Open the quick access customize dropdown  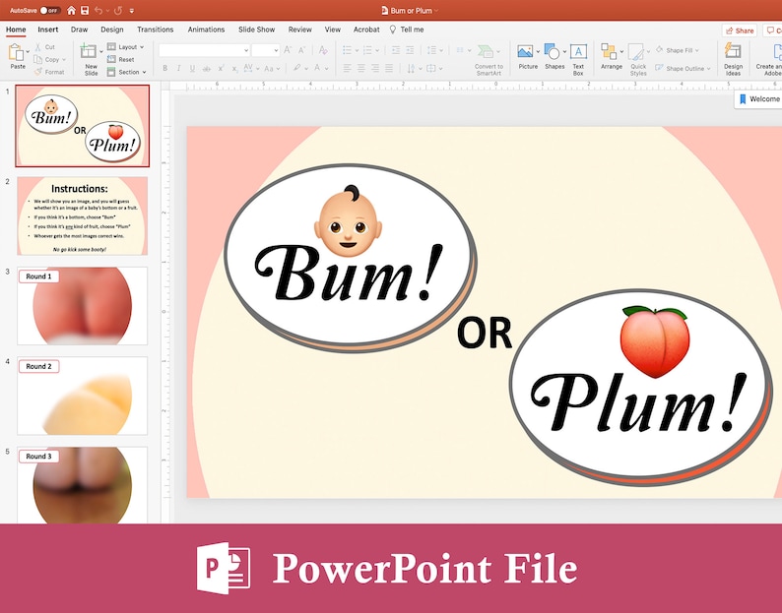point(132,11)
